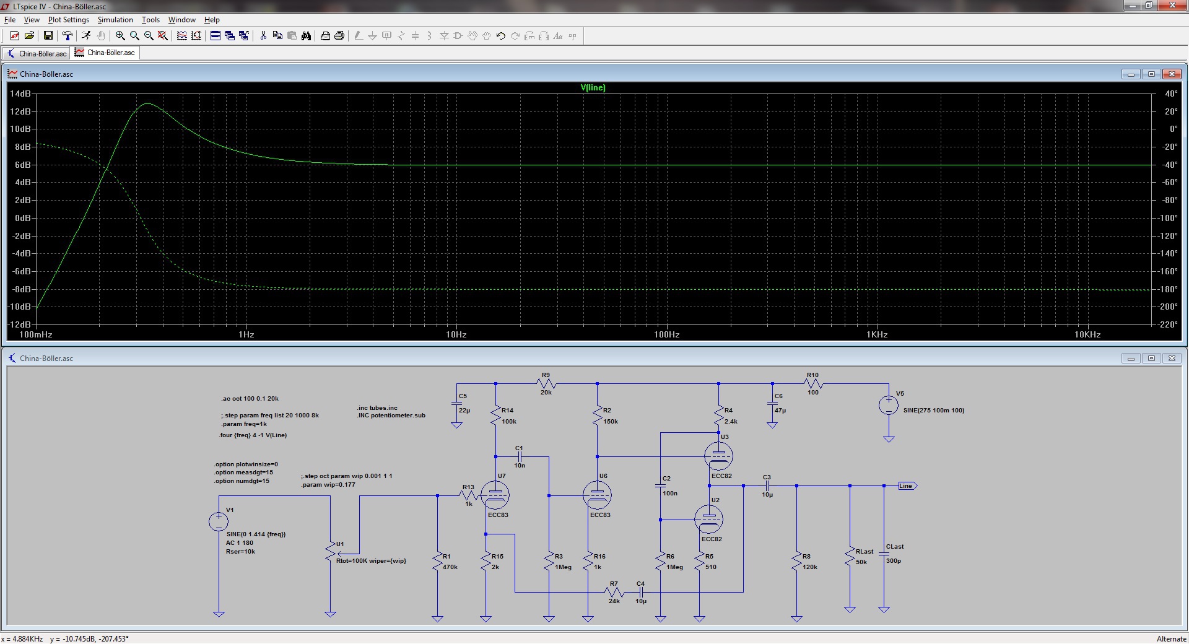This screenshot has width=1189, height=644.
Task: Open the Control Panel hammer icon
Action: click(67, 36)
